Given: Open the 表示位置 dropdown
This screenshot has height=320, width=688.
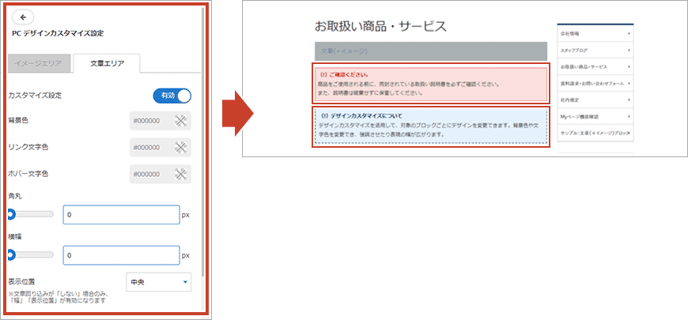Looking at the screenshot, I should [158, 282].
